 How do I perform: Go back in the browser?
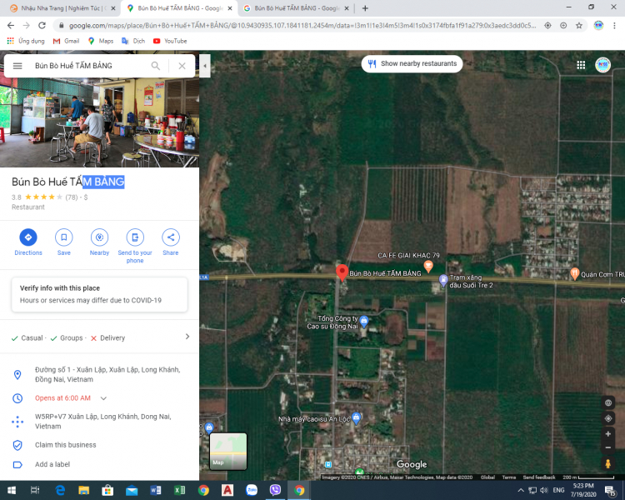(x=11, y=26)
